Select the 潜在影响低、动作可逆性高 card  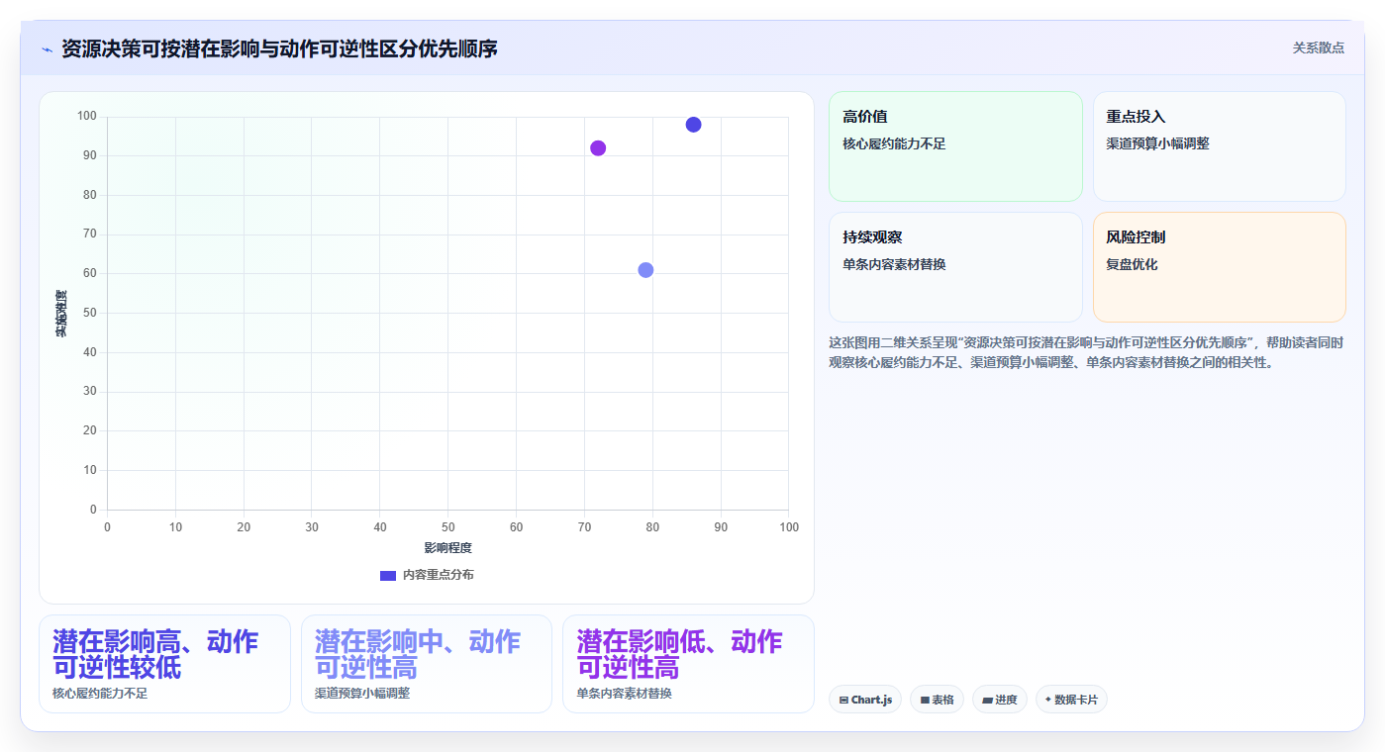tap(688, 664)
